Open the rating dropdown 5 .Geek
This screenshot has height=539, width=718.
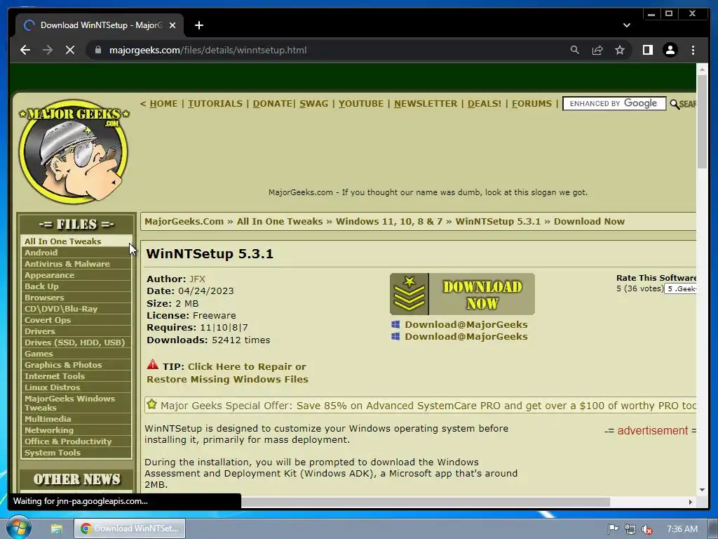point(680,288)
